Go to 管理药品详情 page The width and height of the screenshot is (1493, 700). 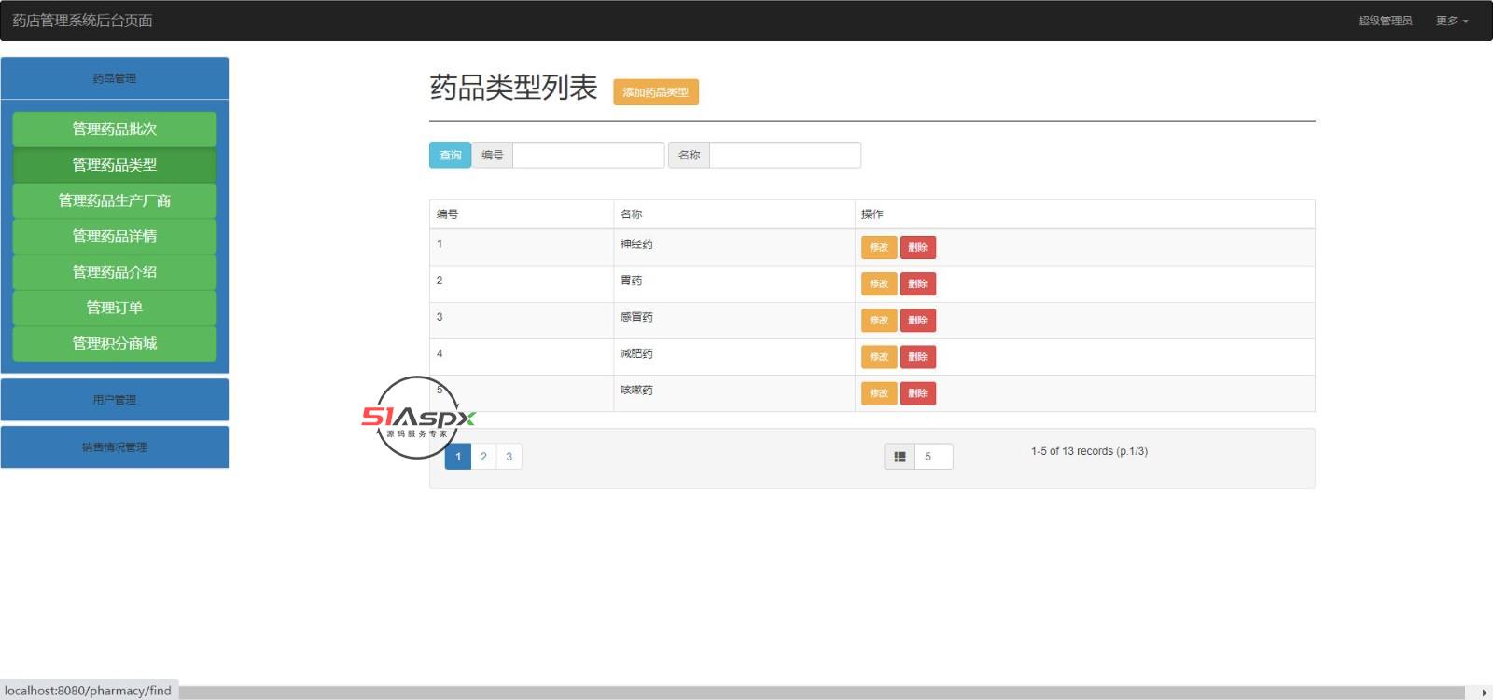pos(115,237)
